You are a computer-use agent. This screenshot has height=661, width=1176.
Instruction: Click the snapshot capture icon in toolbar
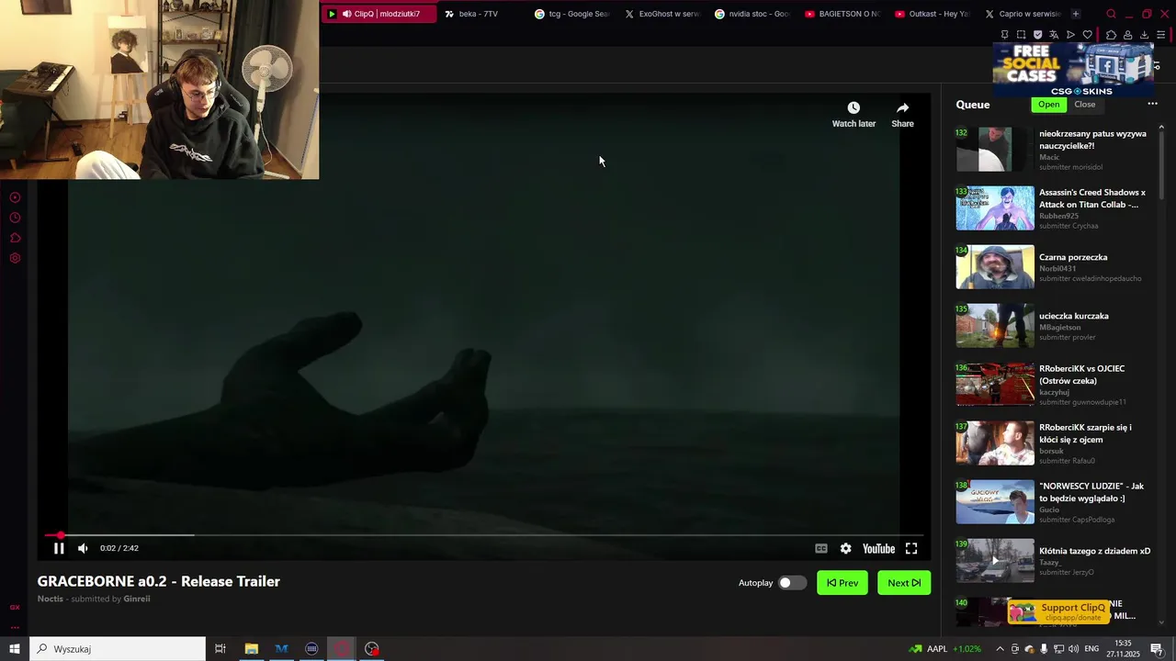[1021, 35]
